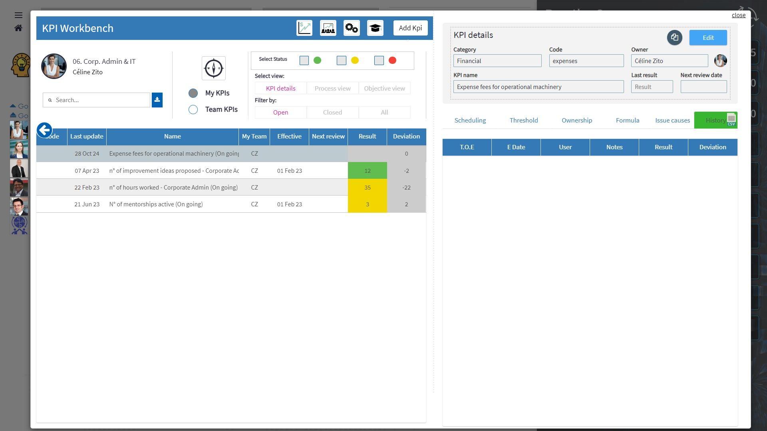Image resolution: width=767 pixels, height=431 pixels.
Task: Toggle the red status checkbox
Action: (379, 61)
